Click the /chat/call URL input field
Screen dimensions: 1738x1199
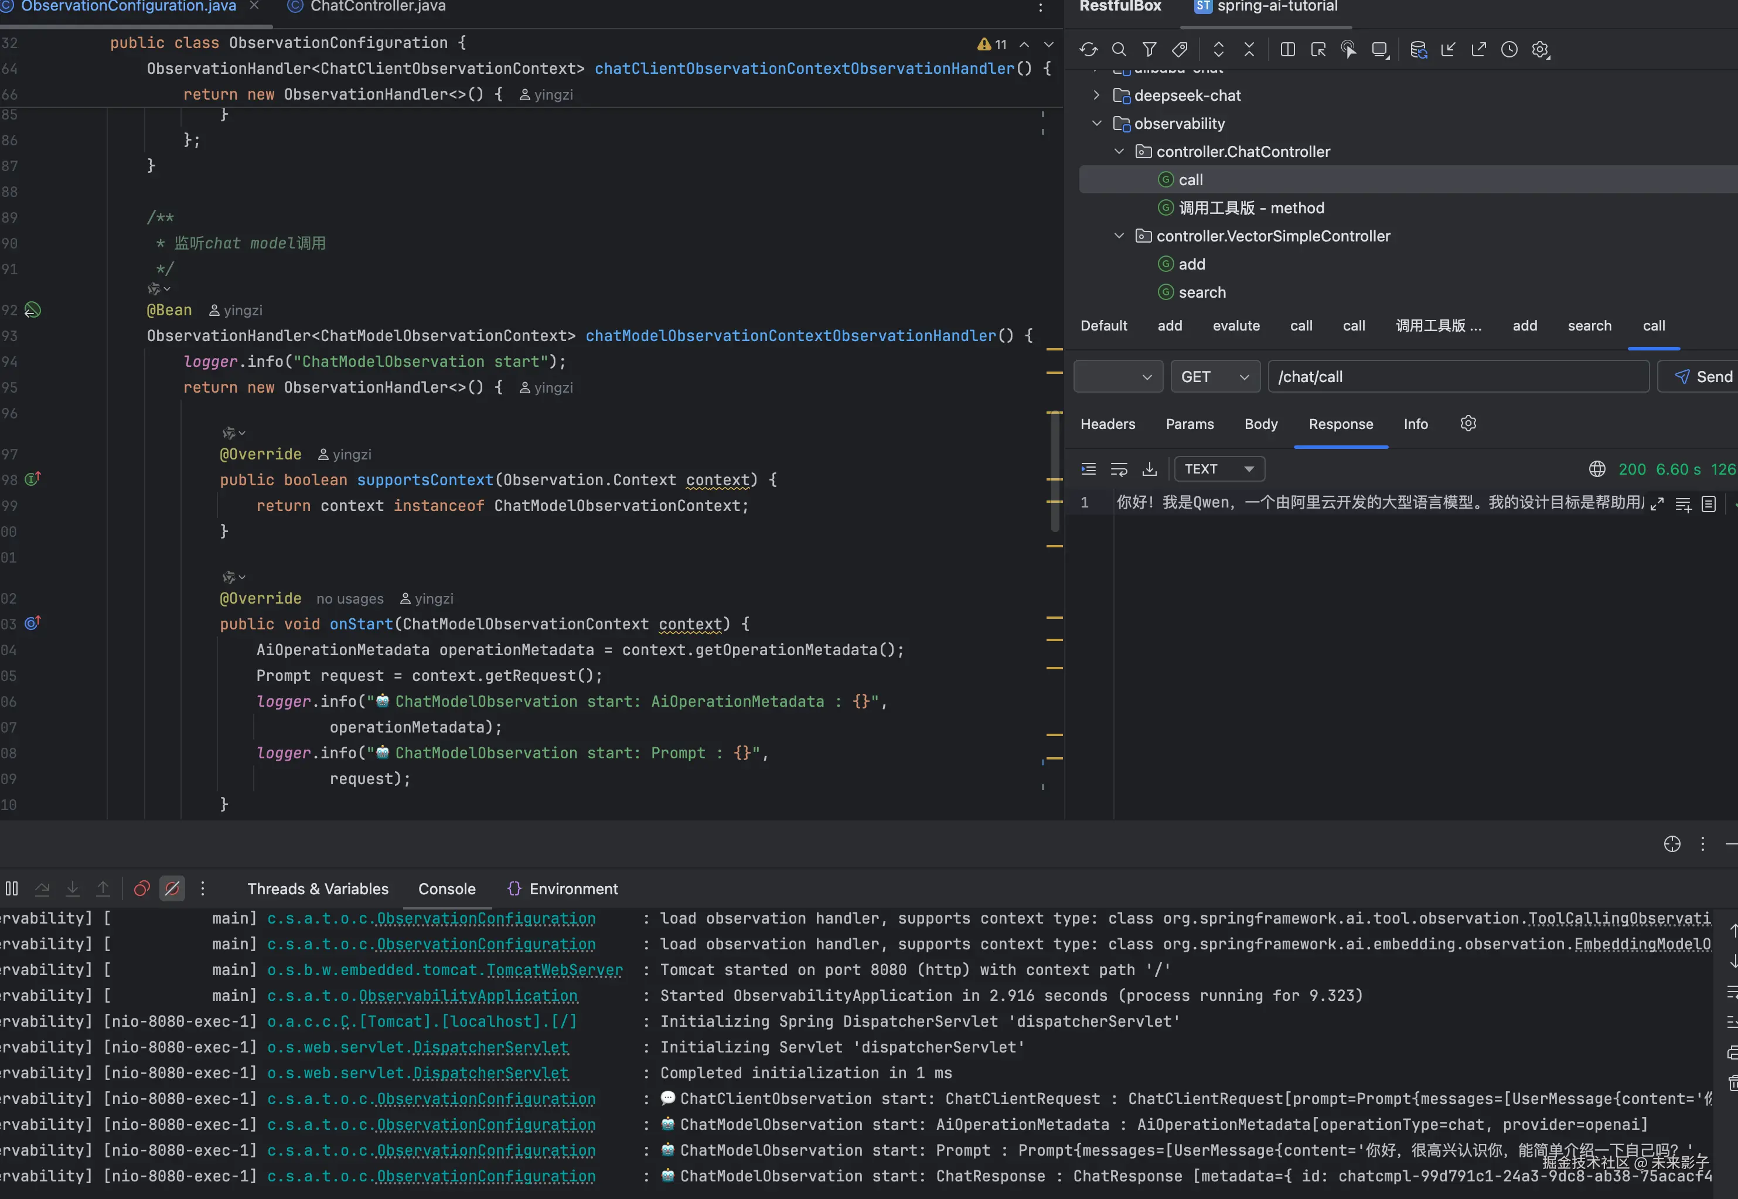[1457, 376]
